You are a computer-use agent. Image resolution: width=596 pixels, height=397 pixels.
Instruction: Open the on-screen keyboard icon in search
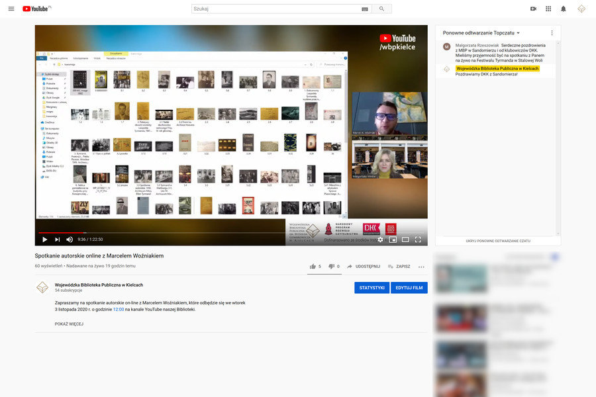(x=364, y=9)
